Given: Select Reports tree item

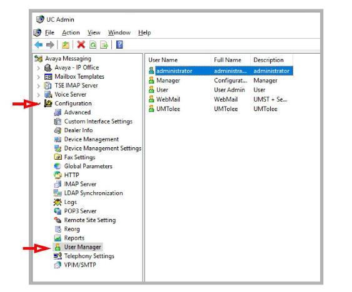Looking at the screenshot, I should pyautogui.click(x=74, y=238).
